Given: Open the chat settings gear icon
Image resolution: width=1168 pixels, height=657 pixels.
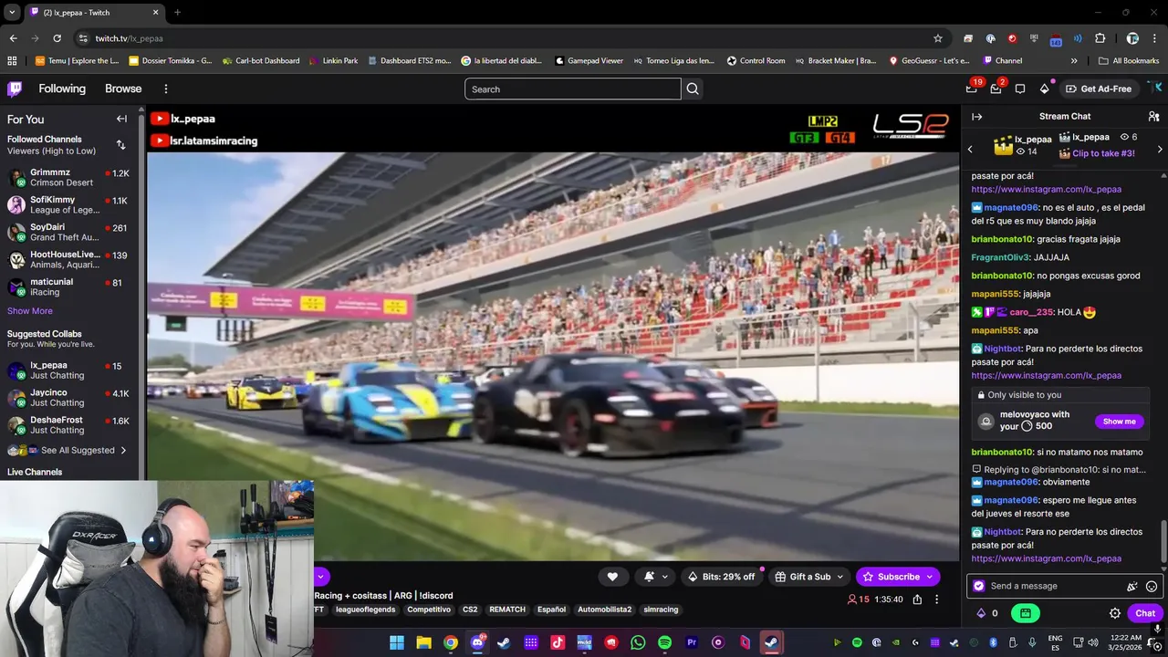Looking at the screenshot, I should point(1114,613).
